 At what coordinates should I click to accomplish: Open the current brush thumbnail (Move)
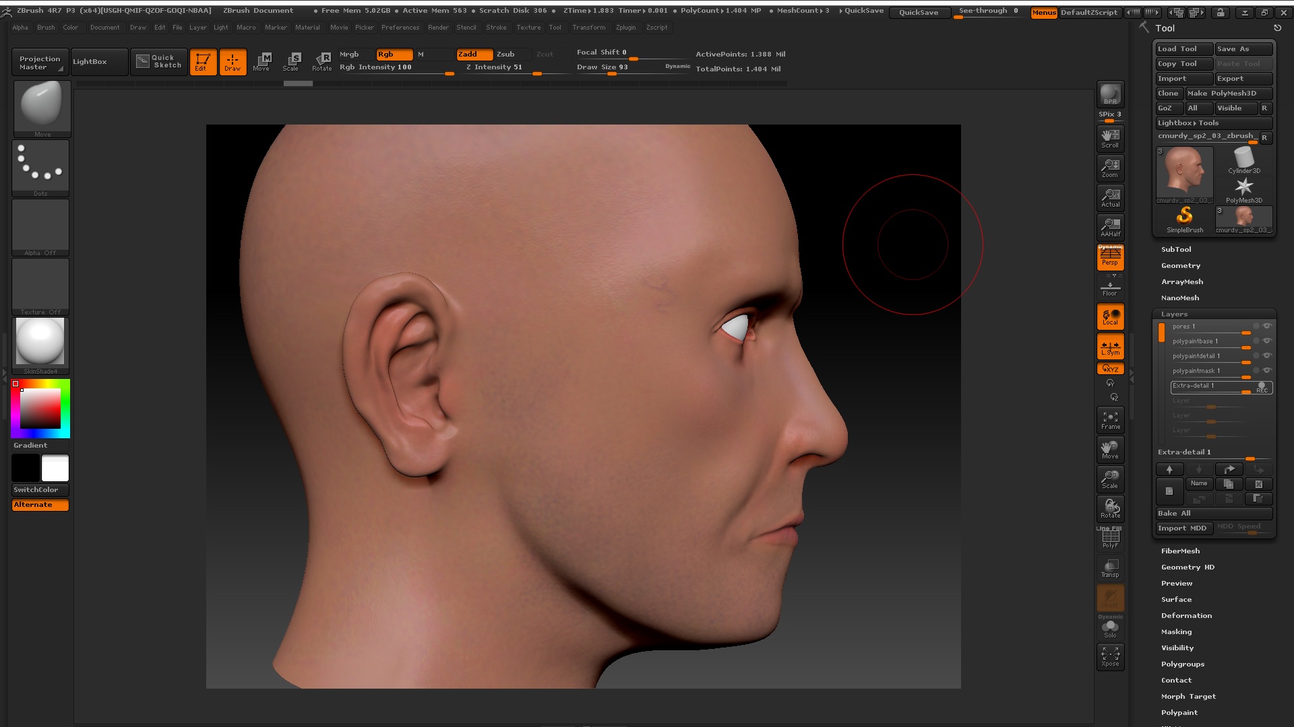tap(42, 108)
